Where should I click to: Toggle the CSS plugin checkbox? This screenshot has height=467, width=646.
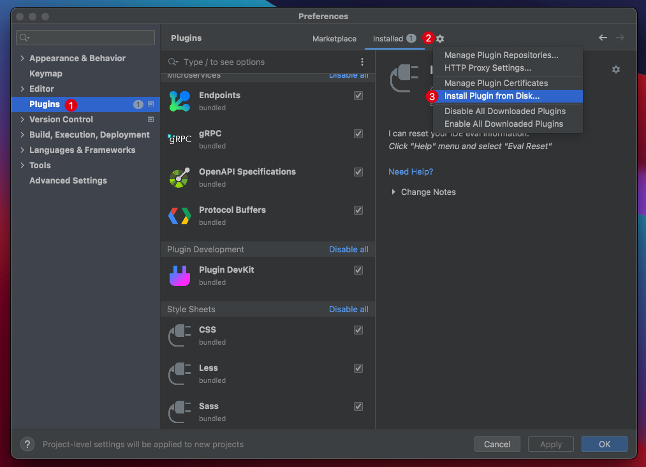click(x=358, y=330)
